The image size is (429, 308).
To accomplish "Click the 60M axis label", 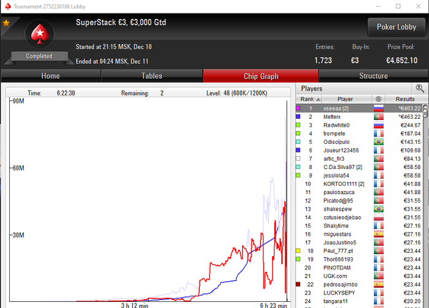I will [x=18, y=168].
